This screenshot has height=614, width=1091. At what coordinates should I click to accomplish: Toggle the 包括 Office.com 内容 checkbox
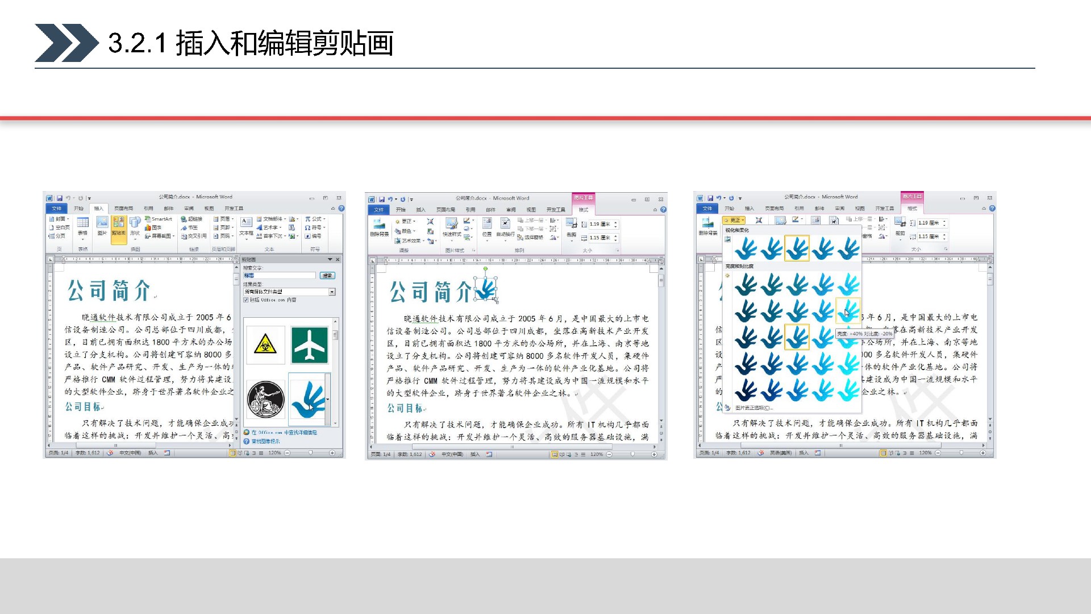246,300
